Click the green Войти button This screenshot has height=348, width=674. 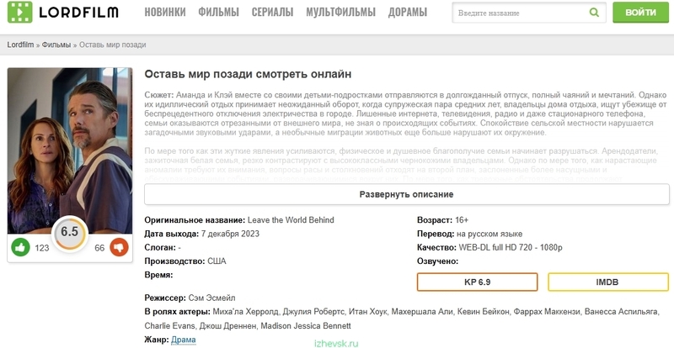tap(641, 13)
